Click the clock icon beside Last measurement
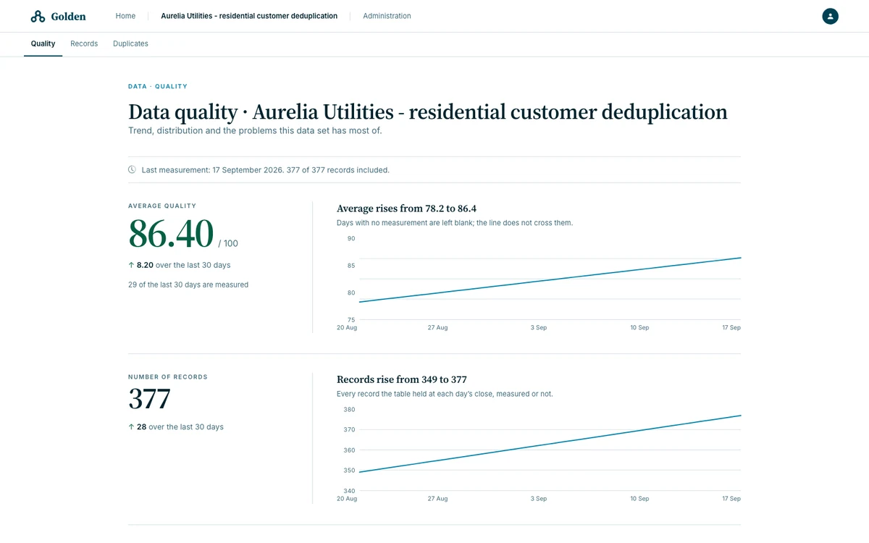This screenshot has height=543, width=869. point(132,170)
